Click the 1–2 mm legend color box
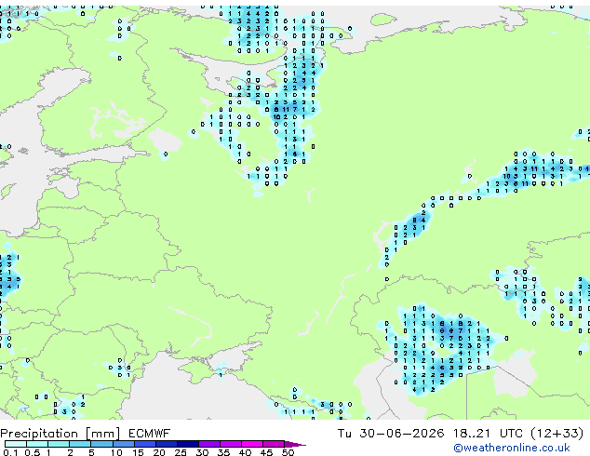The height and width of the screenshot is (456, 590). click(x=59, y=444)
